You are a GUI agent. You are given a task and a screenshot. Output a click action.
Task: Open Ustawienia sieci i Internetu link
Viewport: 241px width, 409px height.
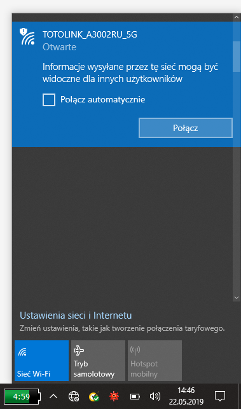(x=76, y=315)
